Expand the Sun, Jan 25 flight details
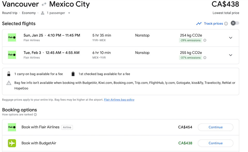This screenshot has height=152, width=248. (x=231, y=38)
